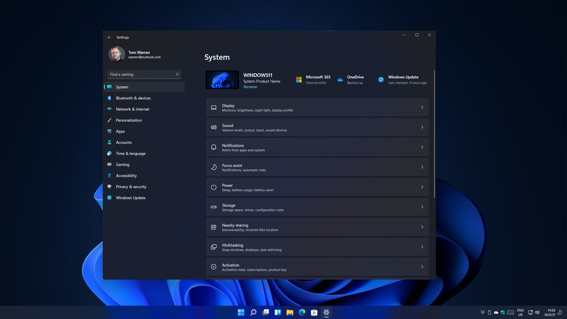Screen dimensions: 567x319
Task: Click the Windows Security shield in the system tray
Action: [503, 312]
